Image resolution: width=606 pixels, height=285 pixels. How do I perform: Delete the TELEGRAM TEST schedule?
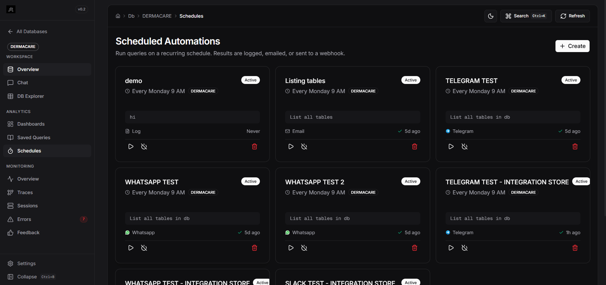pyautogui.click(x=575, y=146)
